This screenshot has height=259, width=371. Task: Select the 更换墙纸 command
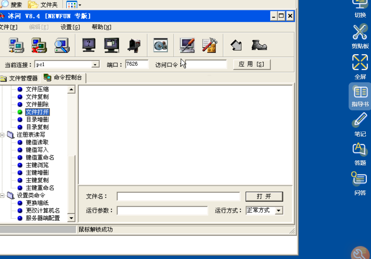point(37,203)
